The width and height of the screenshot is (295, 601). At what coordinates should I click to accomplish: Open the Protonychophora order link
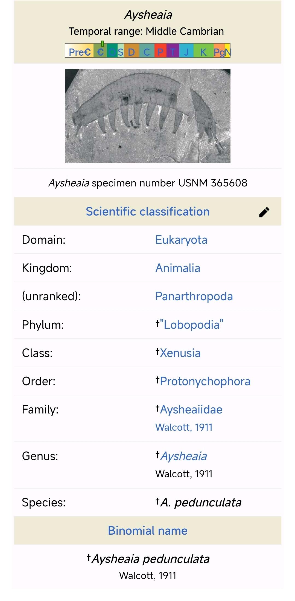pos(205,381)
